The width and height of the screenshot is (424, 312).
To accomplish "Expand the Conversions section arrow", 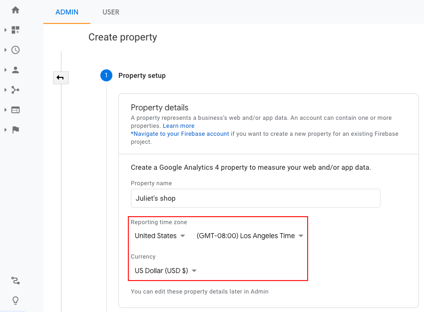I will pos(5,130).
